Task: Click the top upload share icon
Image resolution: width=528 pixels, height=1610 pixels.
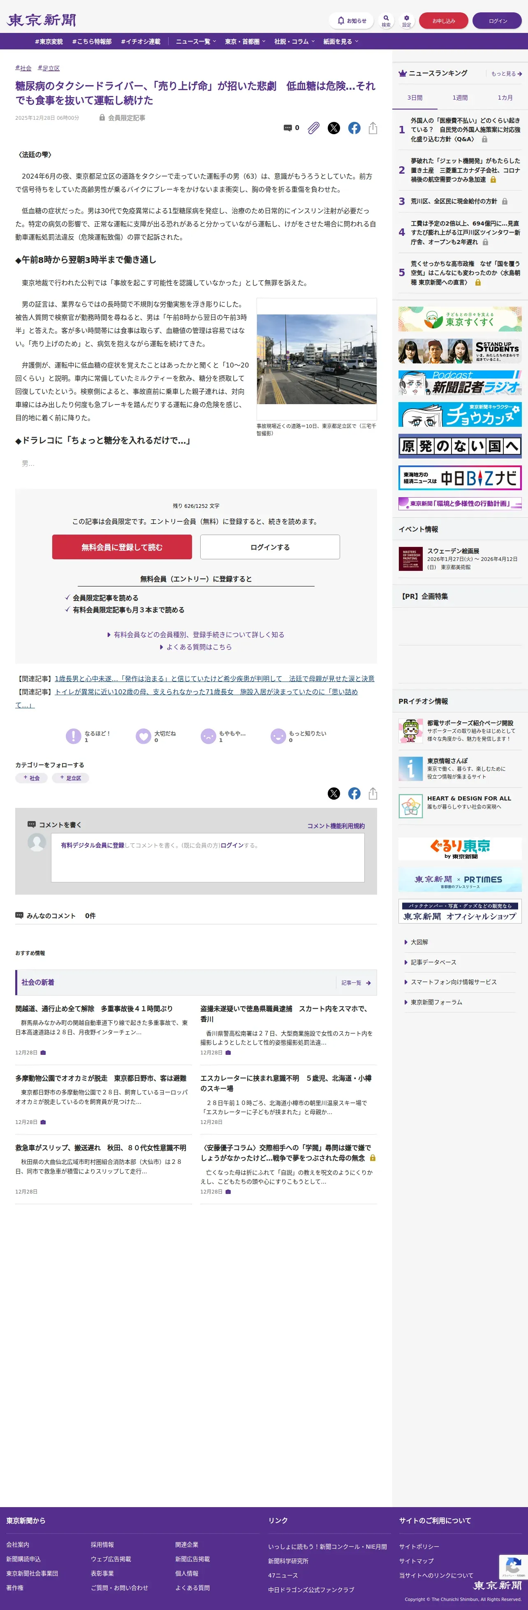Action: (373, 128)
